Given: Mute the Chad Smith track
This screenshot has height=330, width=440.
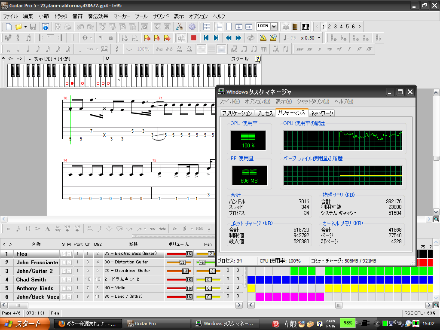Looking at the screenshot, I should [69, 280].
